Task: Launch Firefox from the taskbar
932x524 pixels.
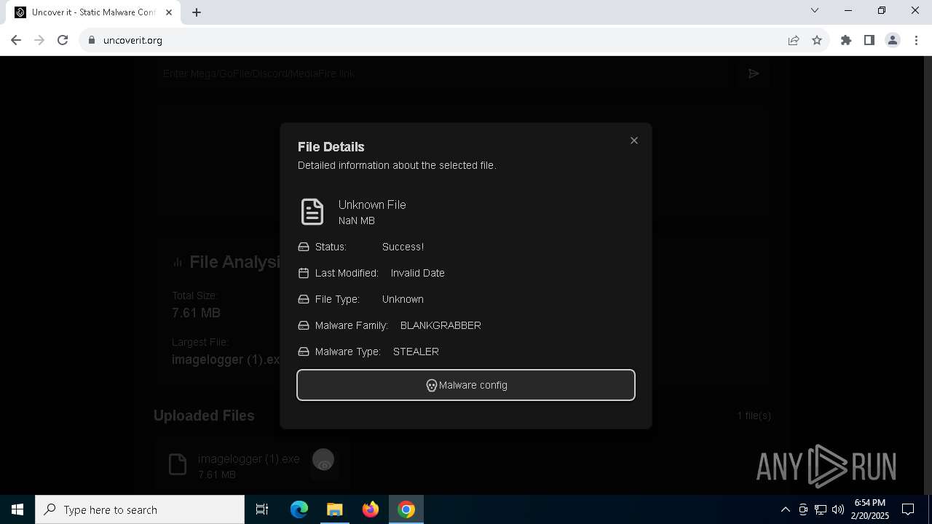Action: point(371,509)
